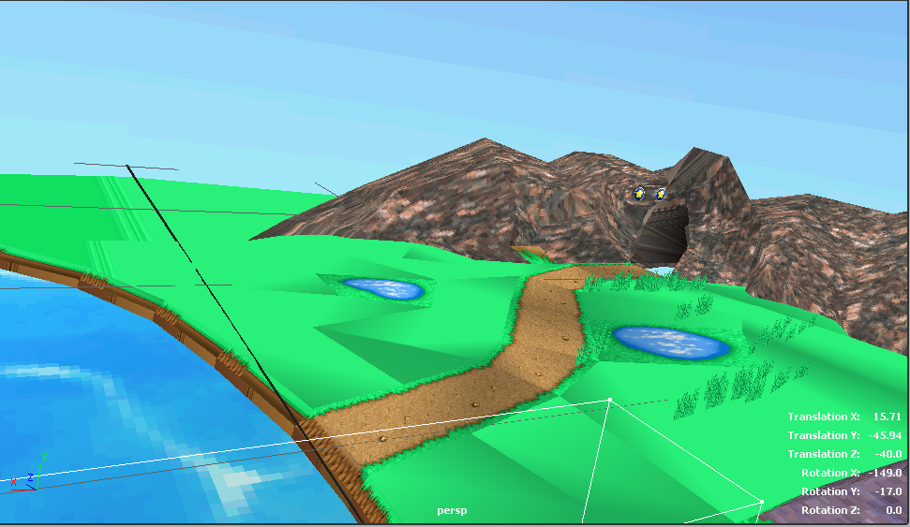Click the XYZ axis orientation gizmo
910x527 pixels.
click(x=30, y=473)
